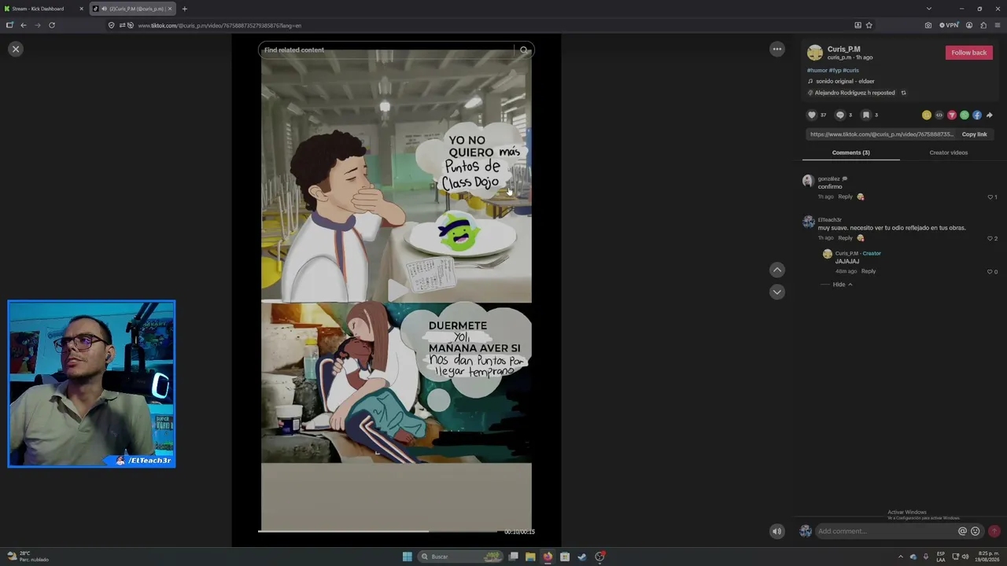This screenshot has height=566, width=1007.
Task: Close the TikTok video viewer
Action: pyautogui.click(x=15, y=49)
